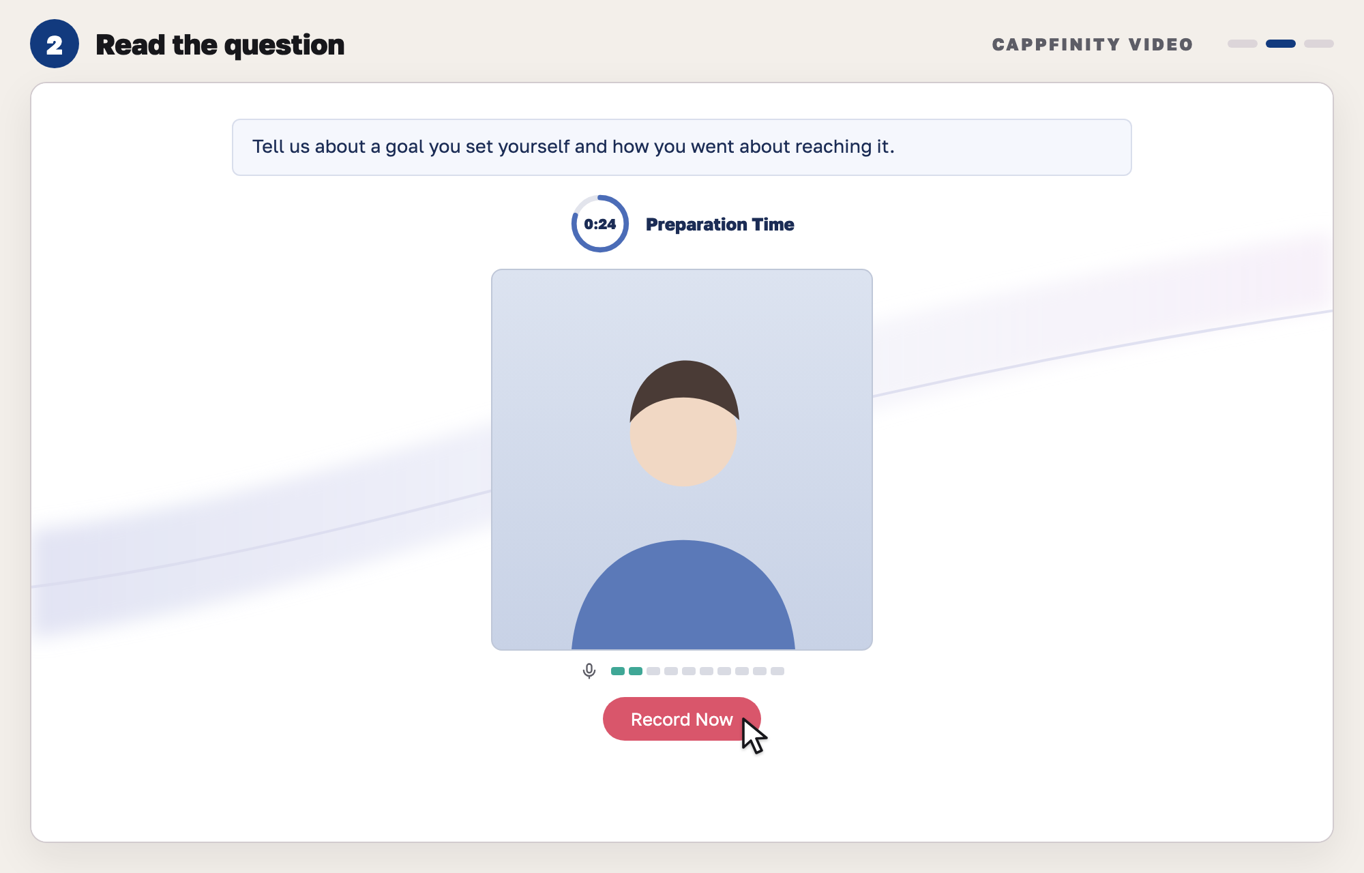Click the Record Now button
1364x873 pixels.
coord(682,719)
